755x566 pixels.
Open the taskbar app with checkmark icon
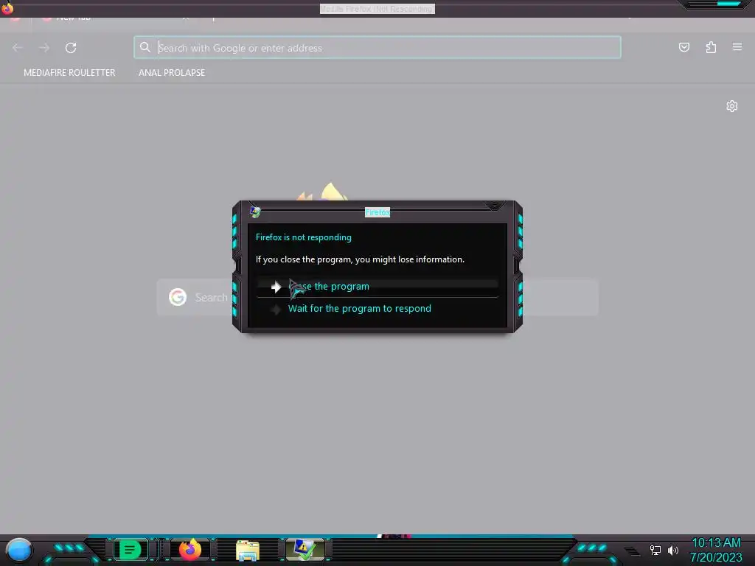(305, 550)
